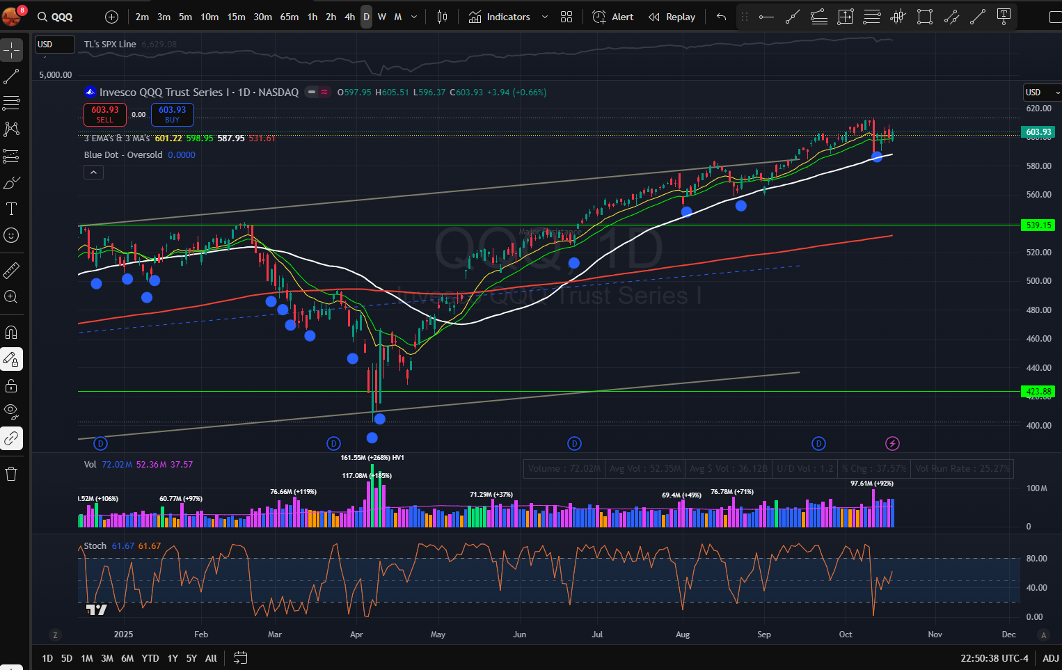Image resolution: width=1062 pixels, height=670 pixels.
Task: Open the patterns drawing tools
Action: tap(11, 129)
